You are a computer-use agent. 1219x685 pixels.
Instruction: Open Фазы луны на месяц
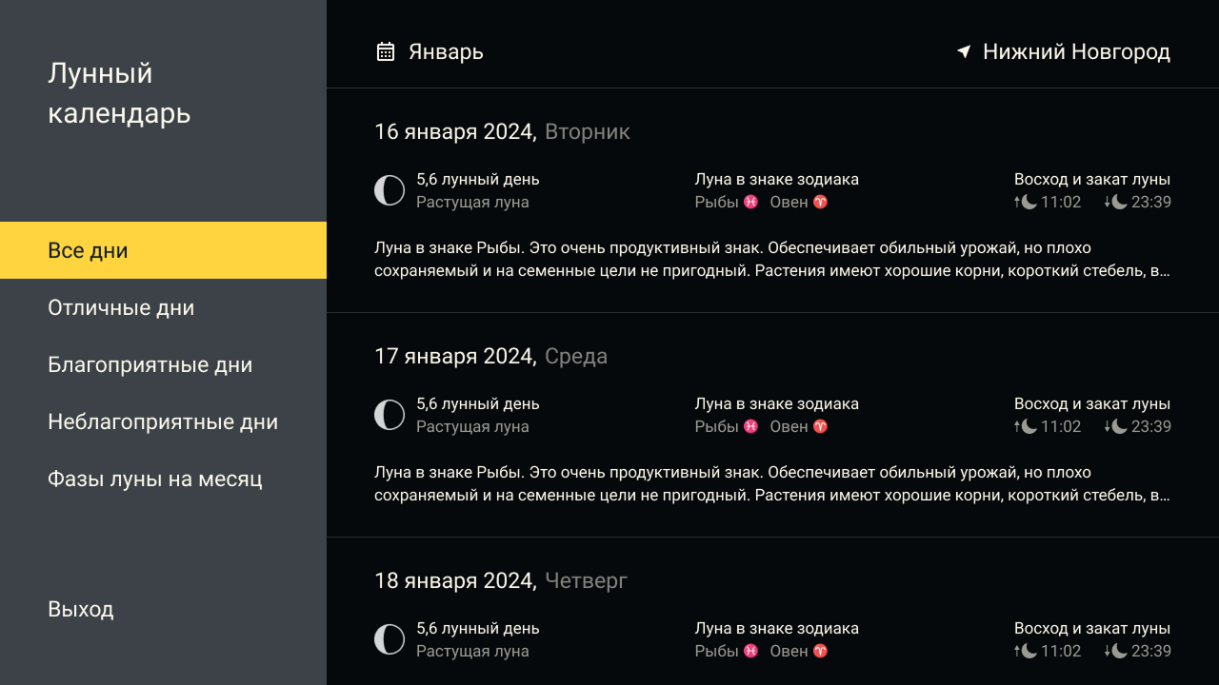point(154,479)
